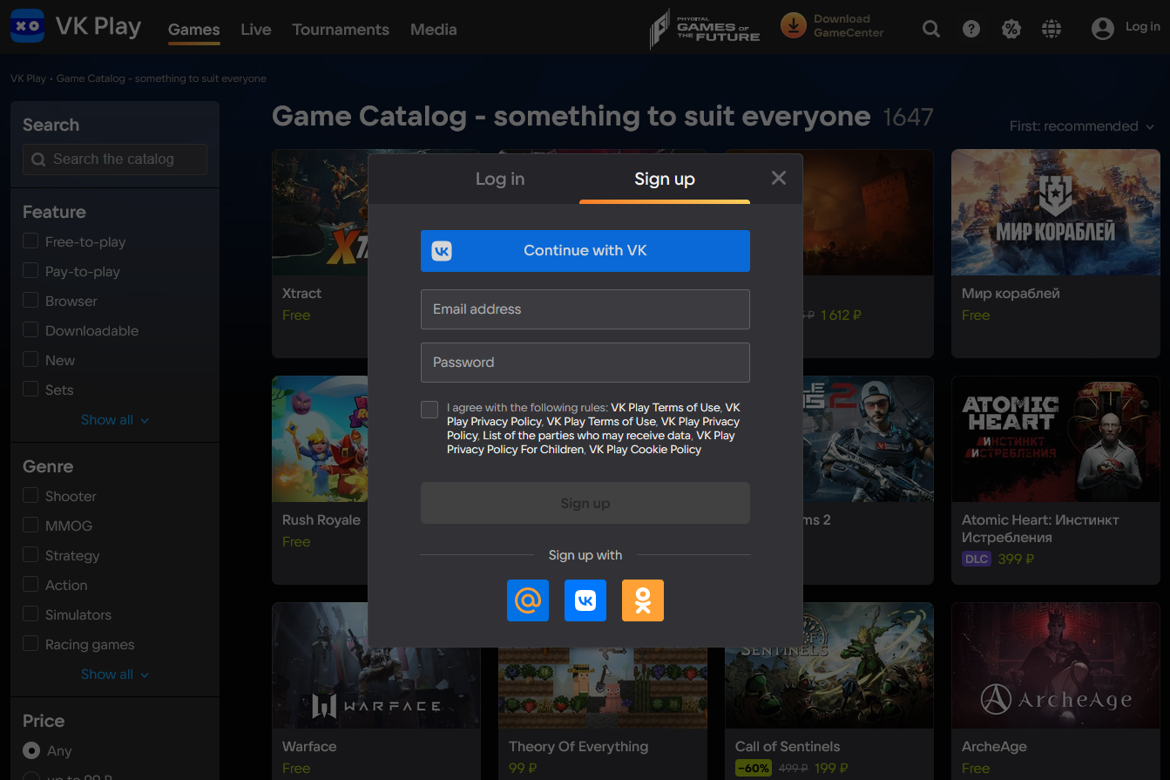This screenshot has width=1170, height=780.
Task: Check the New feature filter
Action: pos(30,360)
